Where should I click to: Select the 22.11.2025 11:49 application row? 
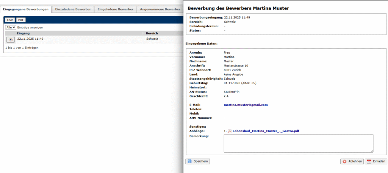30,39
